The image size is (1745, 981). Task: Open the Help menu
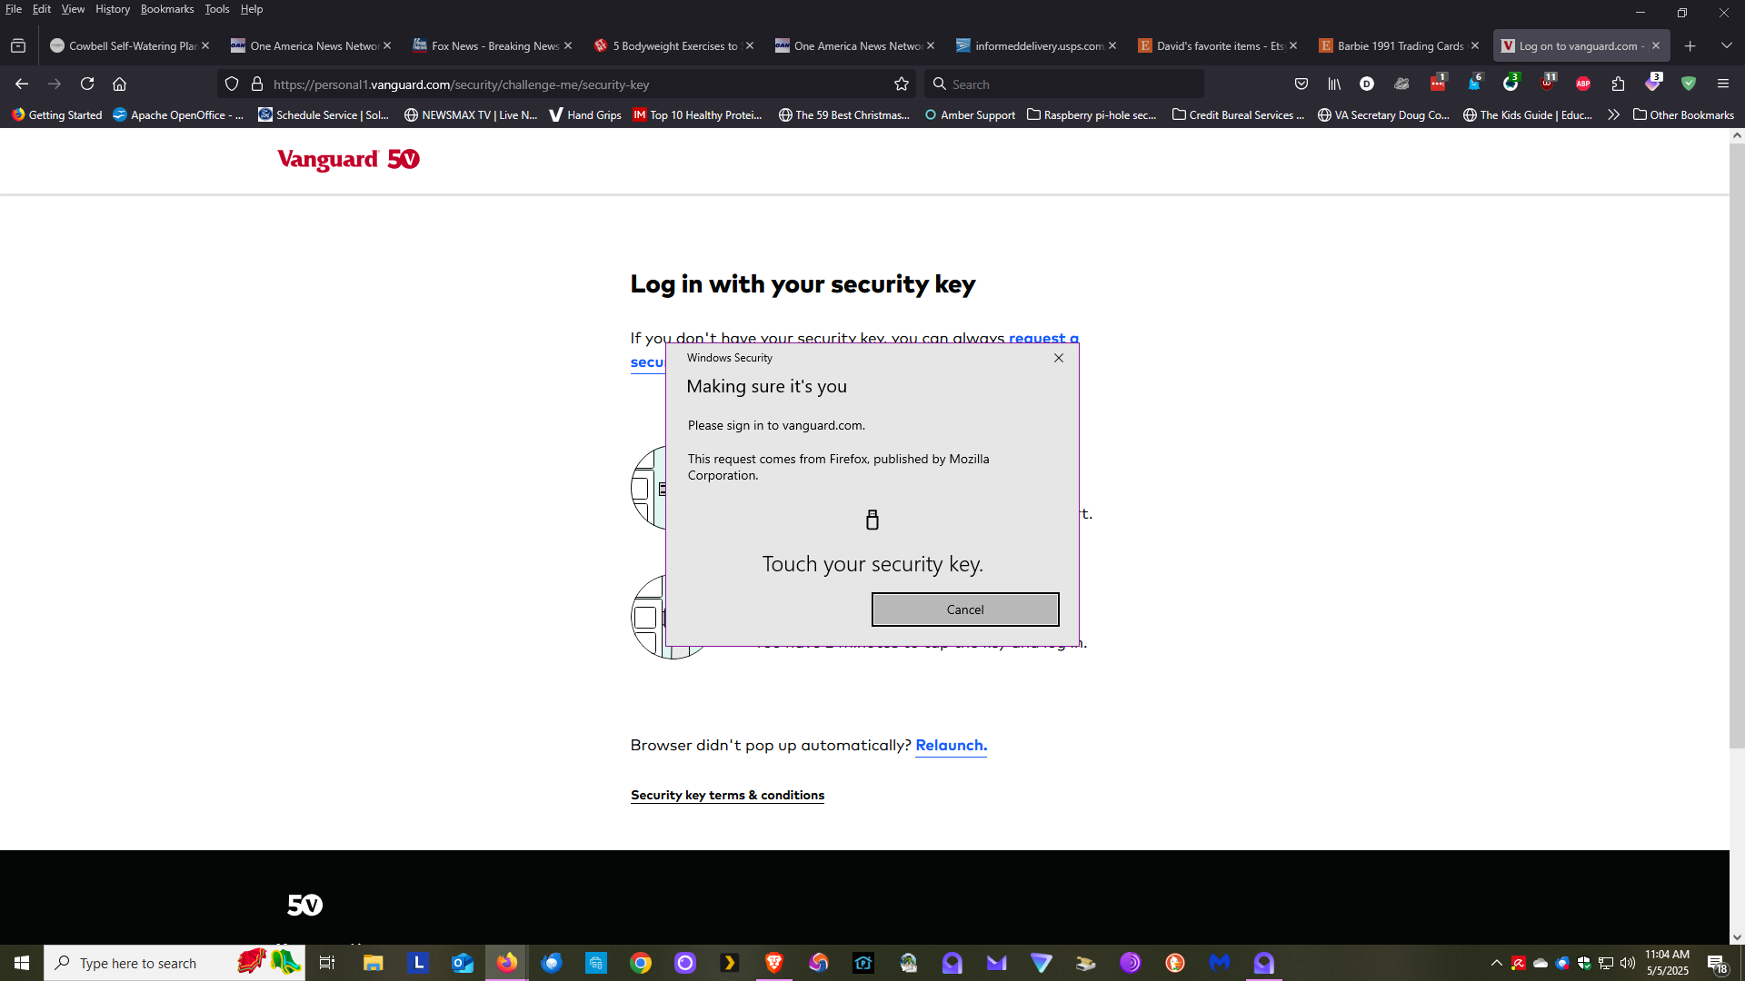point(252,9)
